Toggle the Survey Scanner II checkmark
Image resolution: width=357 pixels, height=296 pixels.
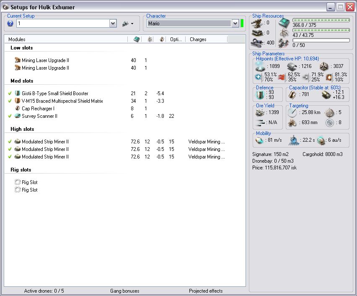tap(10, 116)
